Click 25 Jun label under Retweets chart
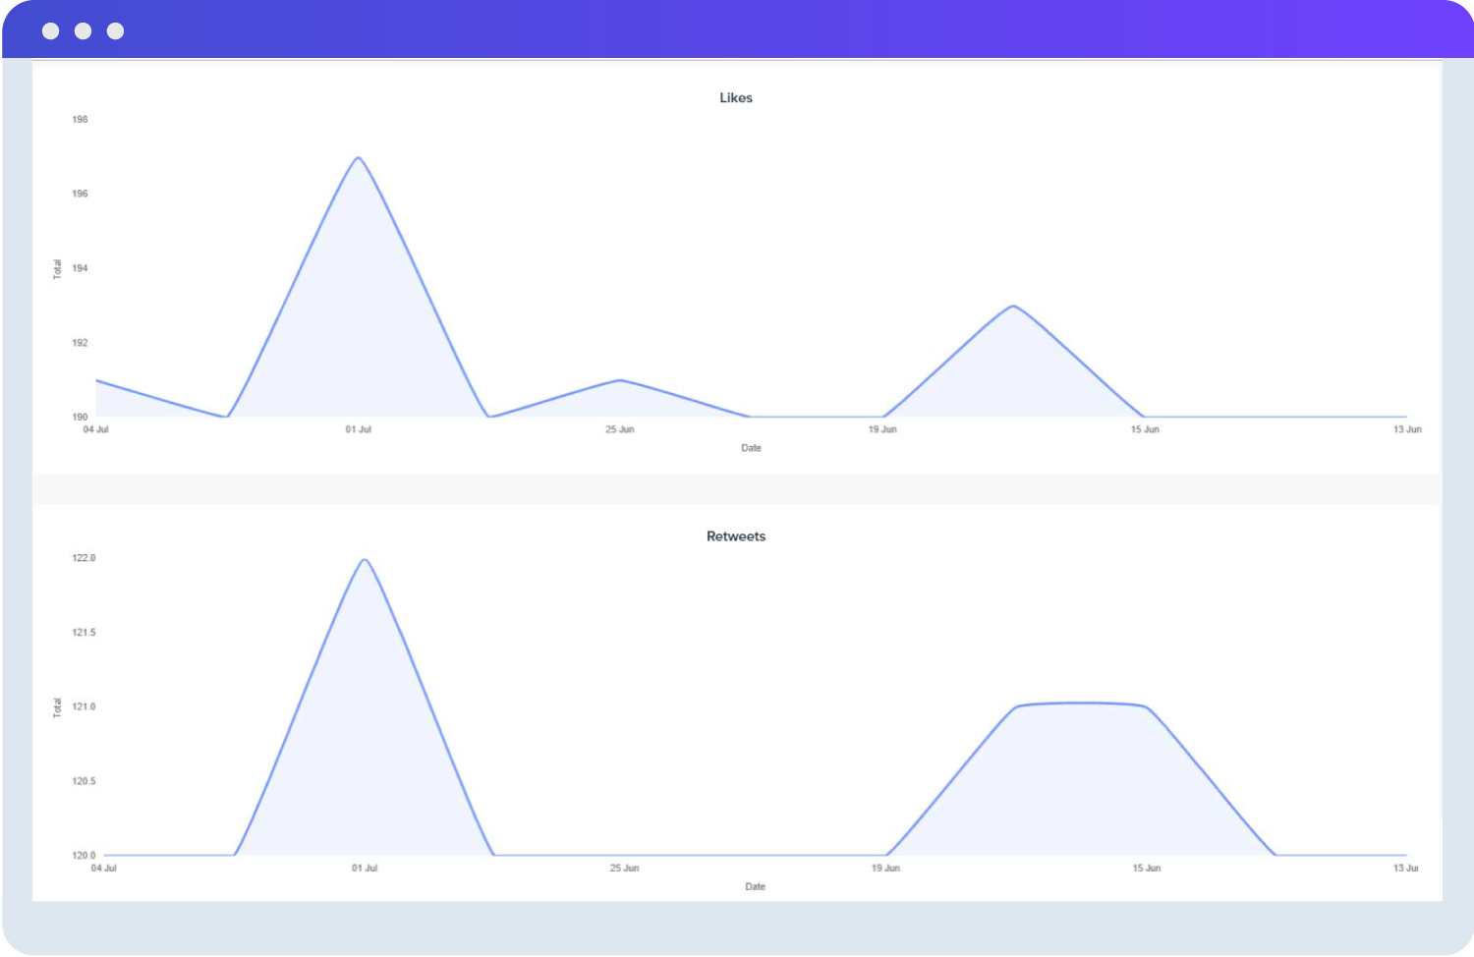This screenshot has height=957, width=1474. [x=624, y=869]
